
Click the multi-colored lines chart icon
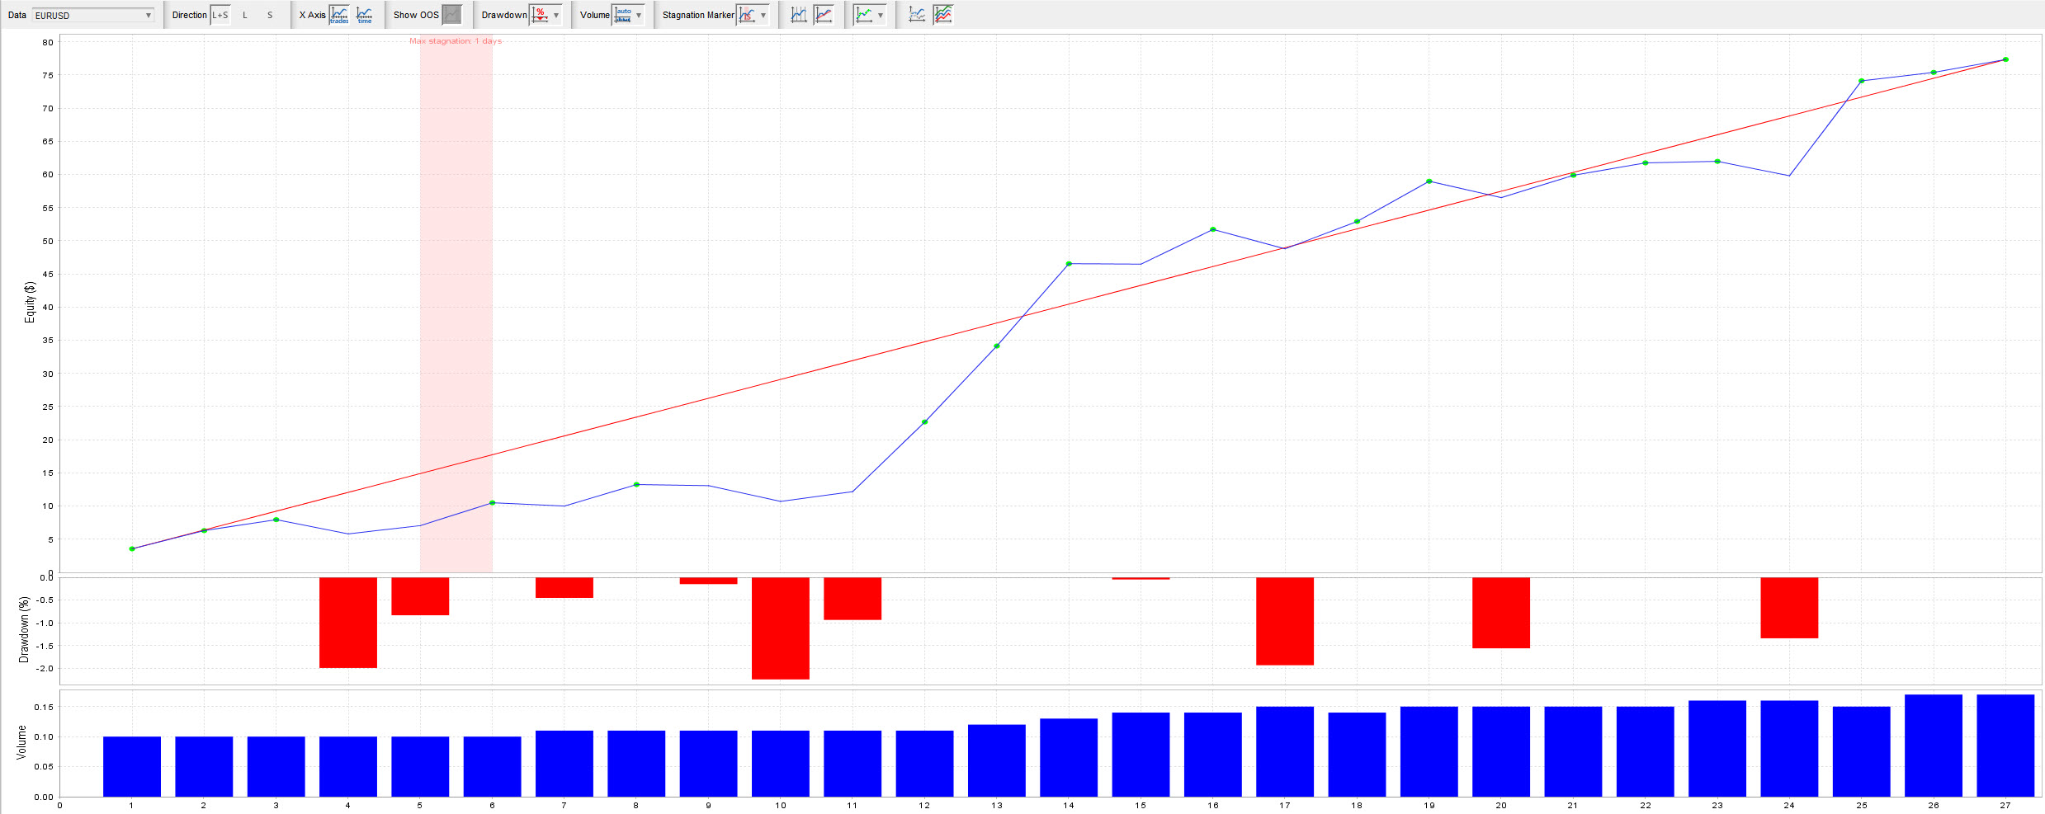942,15
